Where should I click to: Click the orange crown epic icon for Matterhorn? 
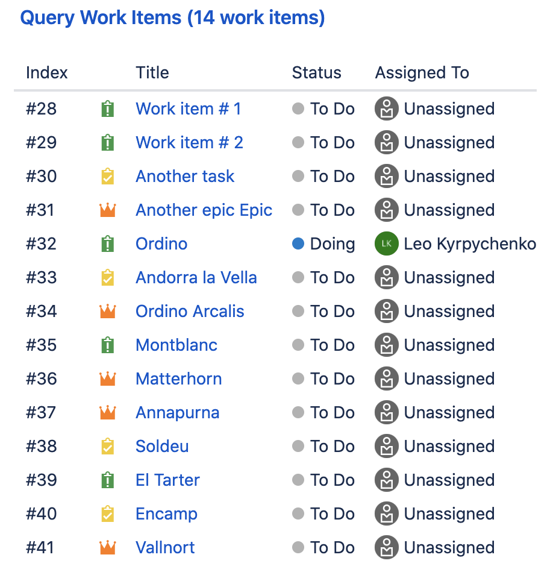[107, 379]
